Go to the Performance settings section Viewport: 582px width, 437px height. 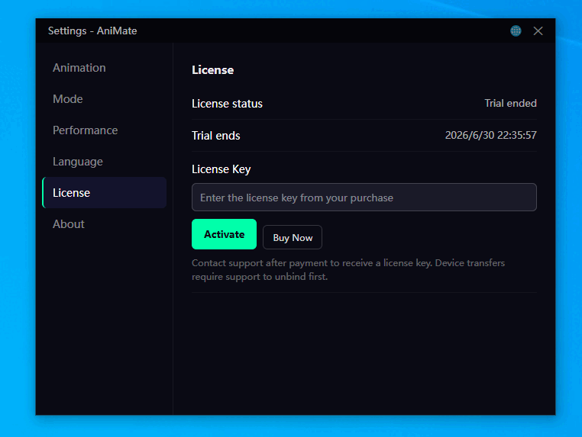[105, 130]
